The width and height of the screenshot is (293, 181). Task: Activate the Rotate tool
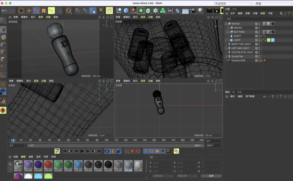[36, 11]
